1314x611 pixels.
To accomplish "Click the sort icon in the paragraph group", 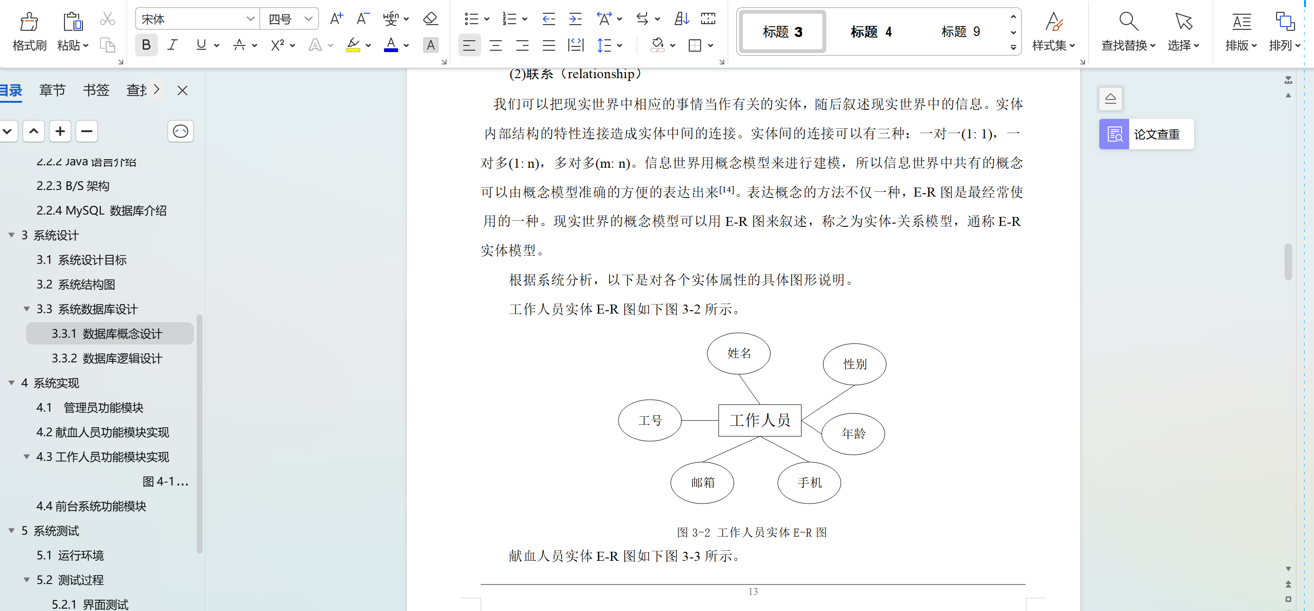I will coord(682,19).
